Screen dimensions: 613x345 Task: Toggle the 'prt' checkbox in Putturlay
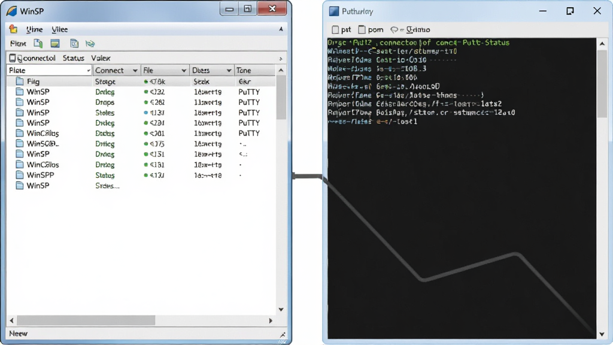[335, 30]
